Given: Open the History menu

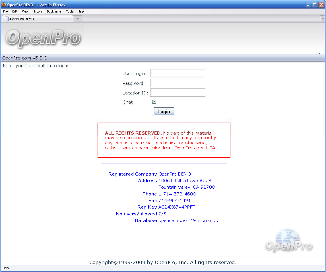Looking at the screenshot, I should click(x=38, y=11).
